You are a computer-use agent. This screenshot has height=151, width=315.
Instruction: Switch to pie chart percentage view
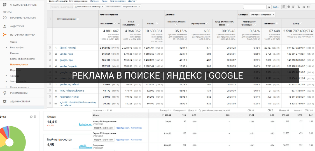289,7
